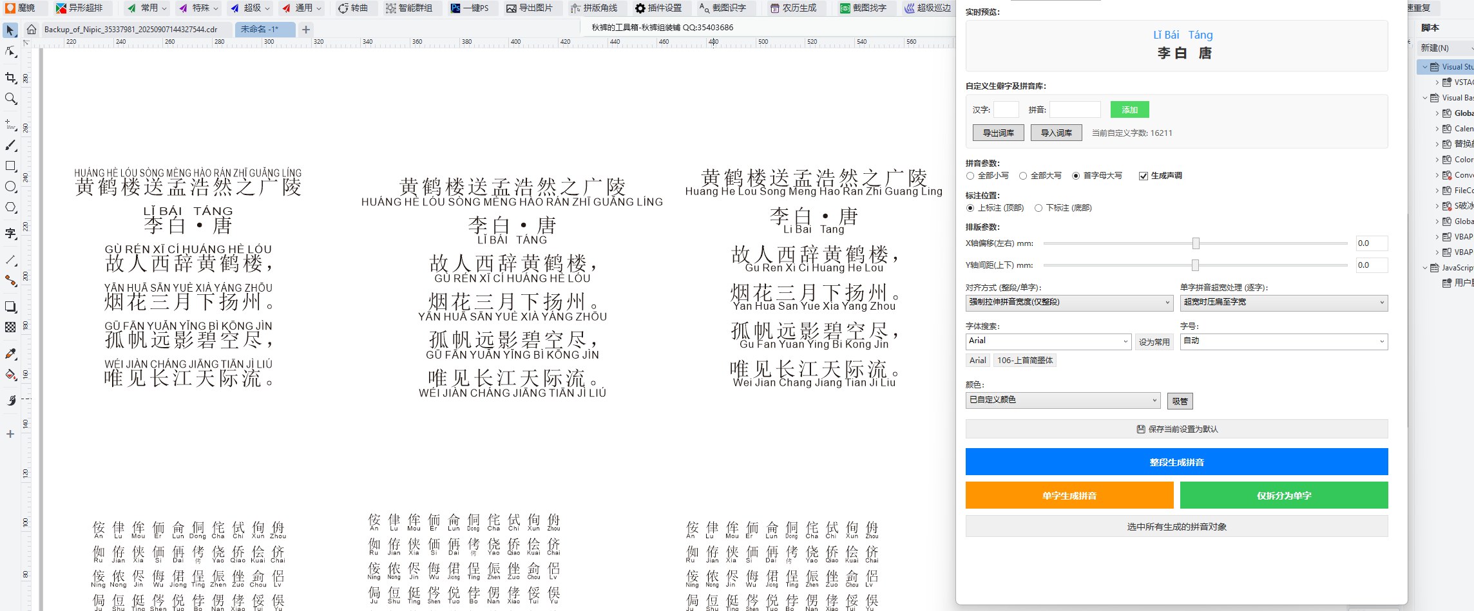Click the 导出图片 export image tool

click(x=530, y=8)
